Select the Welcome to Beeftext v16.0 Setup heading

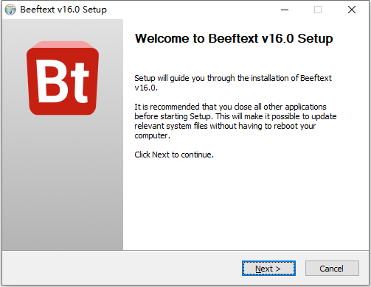pos(234,38)
